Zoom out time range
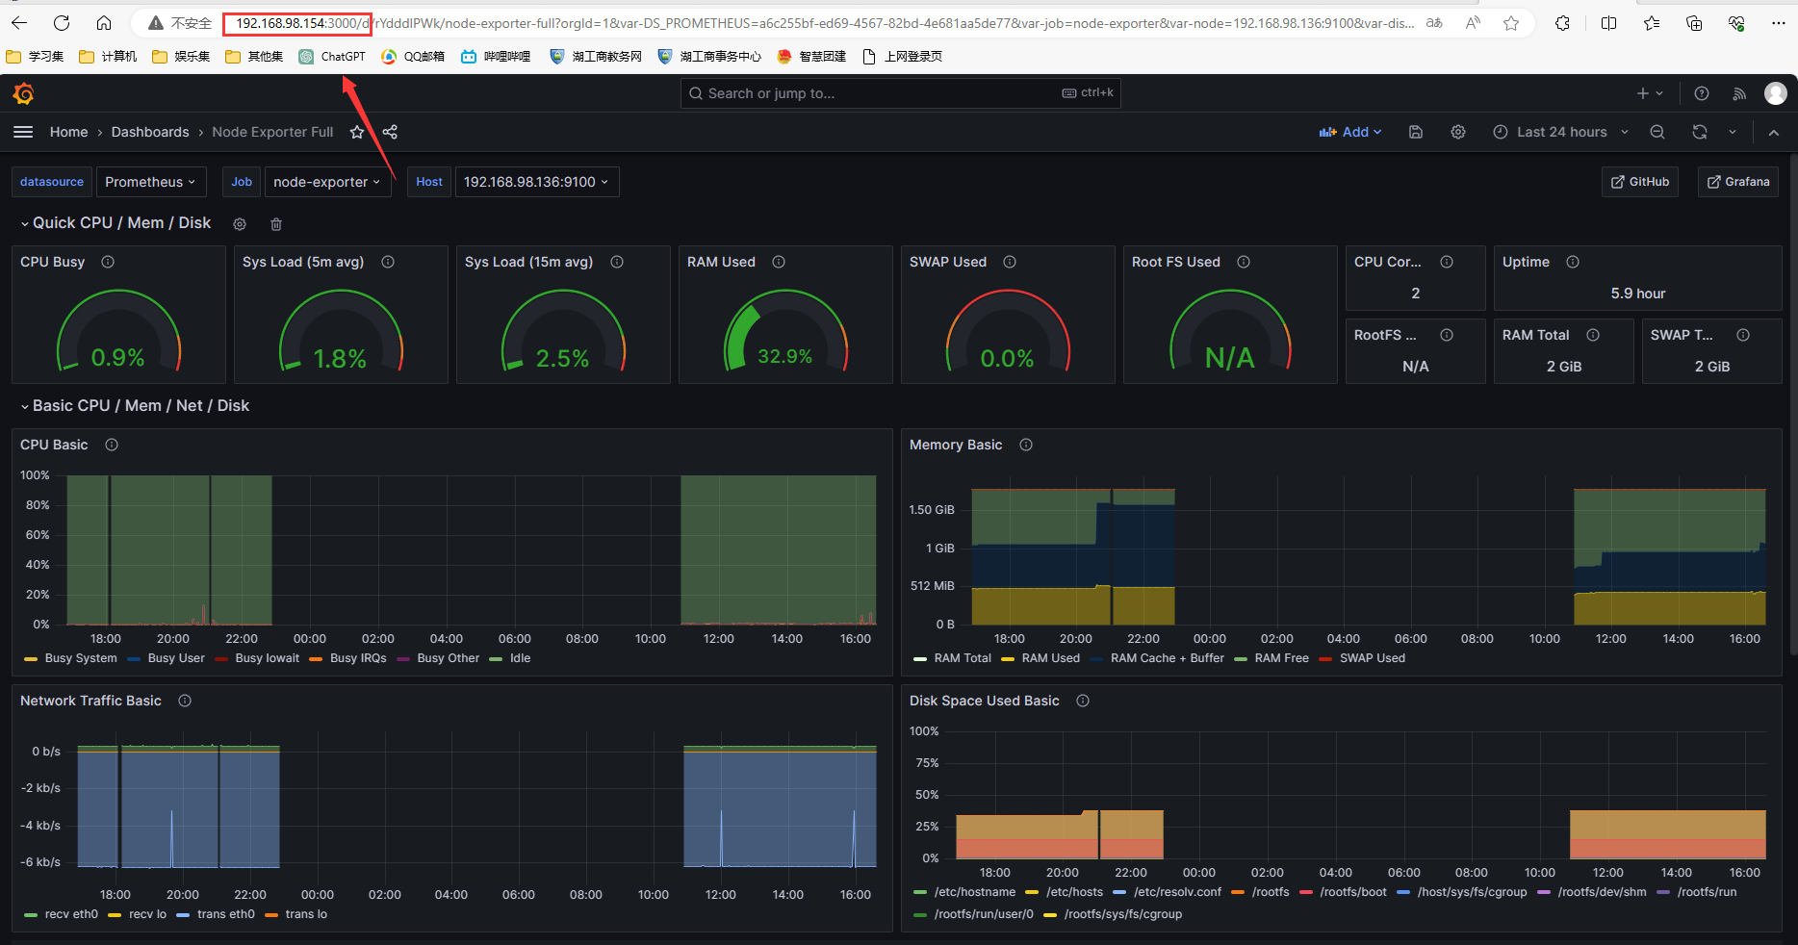 (1657, 132)
